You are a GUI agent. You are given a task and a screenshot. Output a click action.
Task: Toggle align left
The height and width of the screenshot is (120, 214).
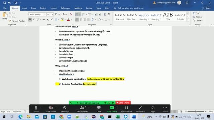[x=77, y=20]
